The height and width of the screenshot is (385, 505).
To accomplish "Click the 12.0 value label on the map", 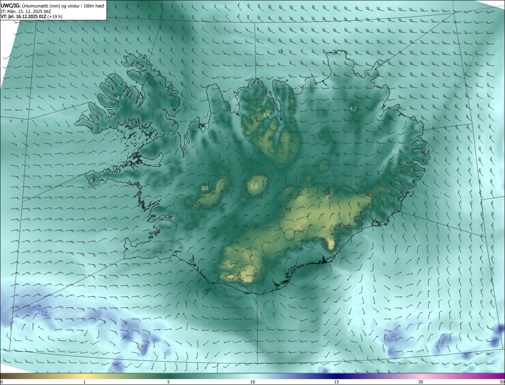I will coord(97,317).
